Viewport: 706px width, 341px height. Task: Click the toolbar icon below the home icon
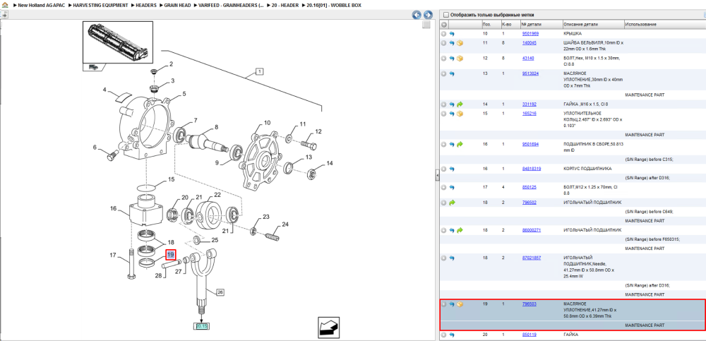[4, 14]
